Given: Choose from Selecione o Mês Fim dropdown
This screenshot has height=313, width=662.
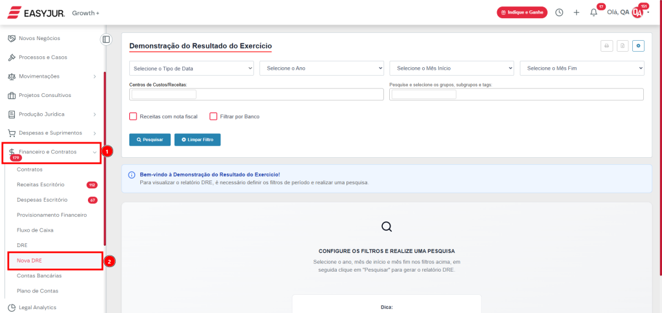Looking at the screenshot, I should point(582,68).
